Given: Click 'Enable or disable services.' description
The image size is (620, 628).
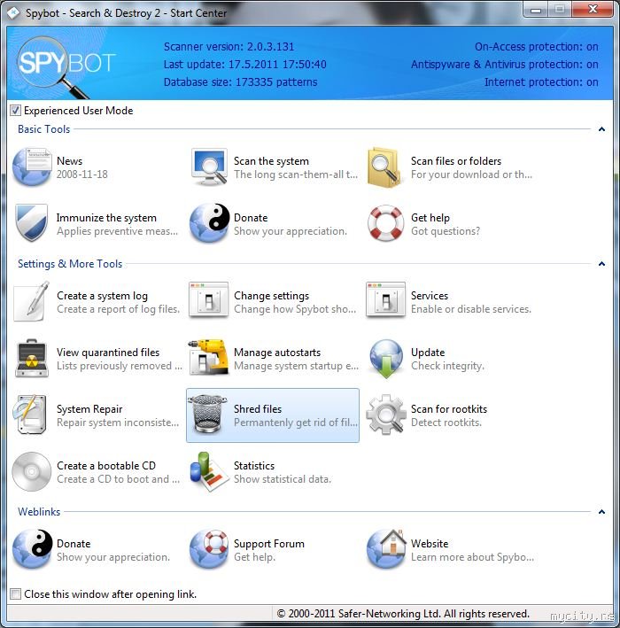Looking at the screenshot, I should 471,309.
